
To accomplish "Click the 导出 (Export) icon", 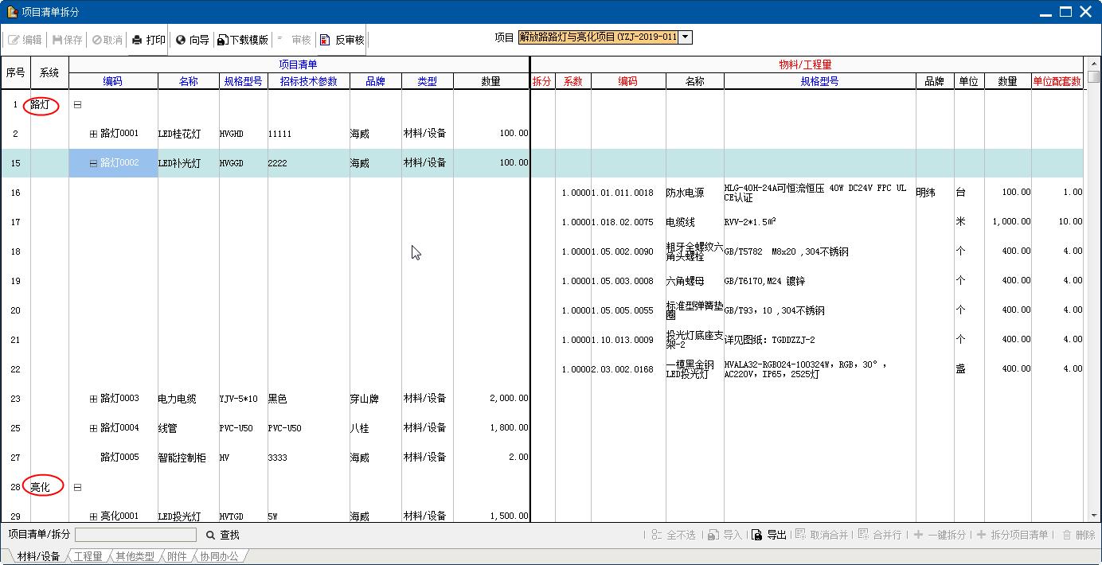I will pos(756,535).
